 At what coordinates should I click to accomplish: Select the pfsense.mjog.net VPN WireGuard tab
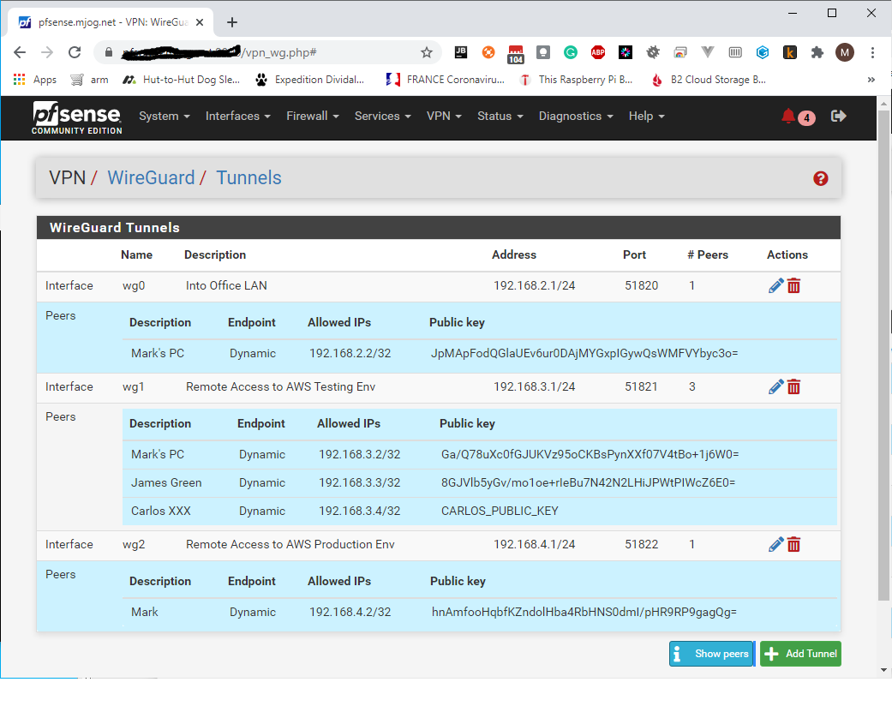(x=111, y=23)
